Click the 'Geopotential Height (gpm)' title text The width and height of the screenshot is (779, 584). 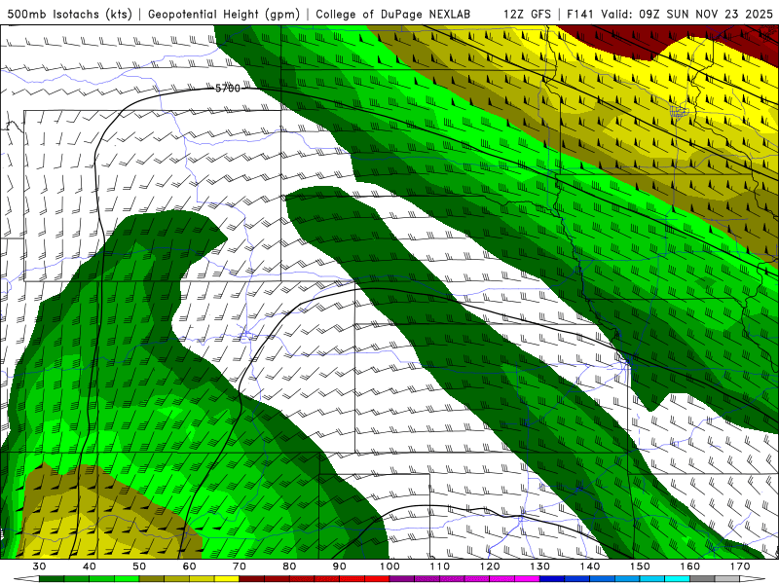click(224, 15)
